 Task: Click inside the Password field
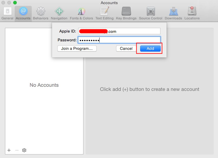pyautogui.click(x=119, y=40)
